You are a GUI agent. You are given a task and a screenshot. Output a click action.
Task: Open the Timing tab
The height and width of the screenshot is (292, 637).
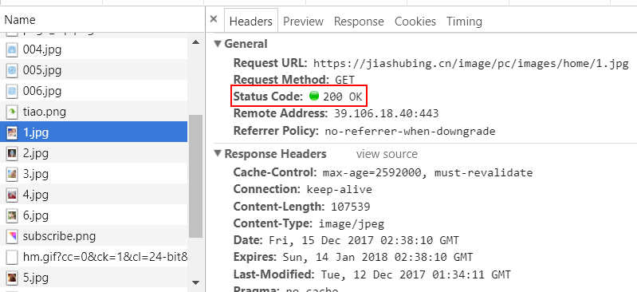464,22
